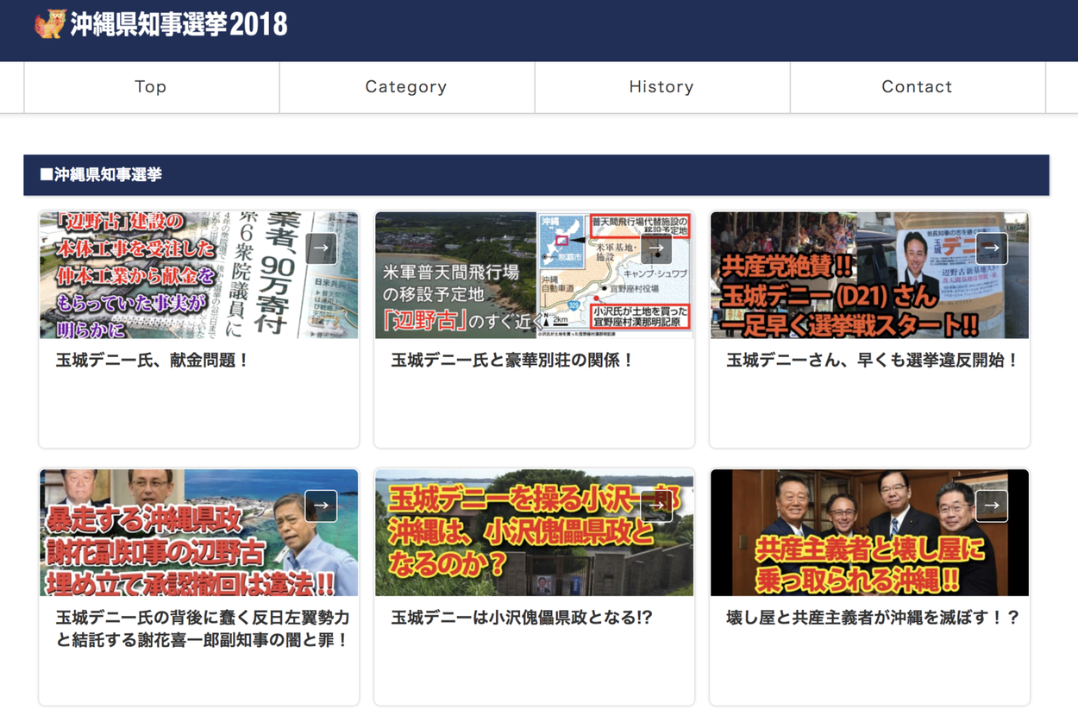Click arrow icon on 壊し屋と共産主義者 article thumbnail
This screenshot has width=1078, height=716.
[x=992, y=506]
